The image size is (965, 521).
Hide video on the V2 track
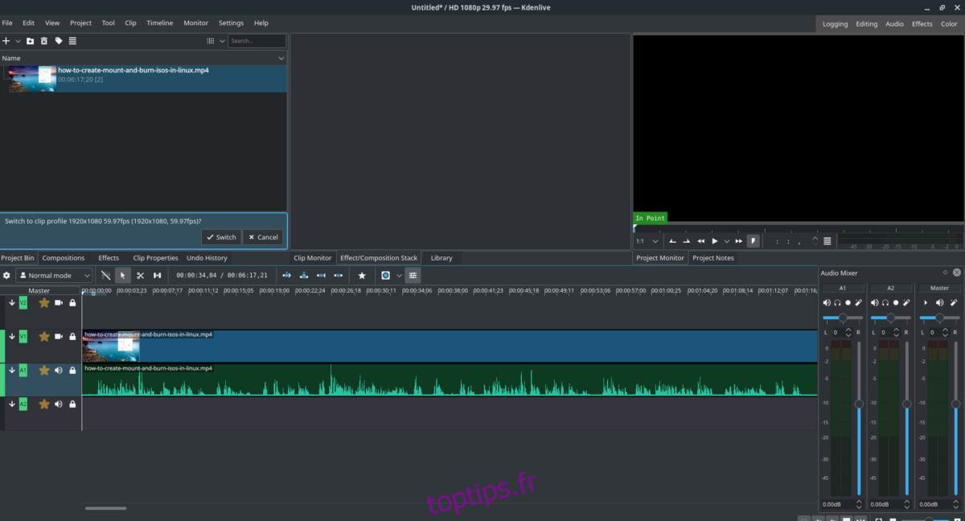59,303
